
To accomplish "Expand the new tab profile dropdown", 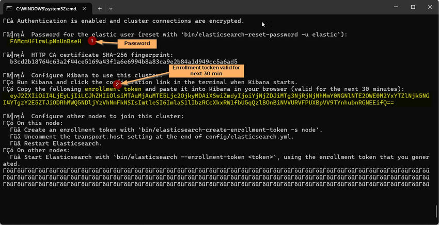I will 111,8.
